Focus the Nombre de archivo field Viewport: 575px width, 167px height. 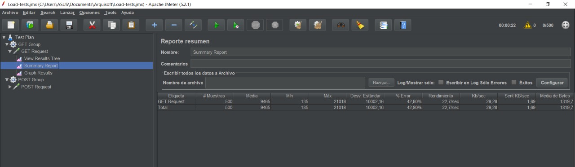[x=285, y=83]
